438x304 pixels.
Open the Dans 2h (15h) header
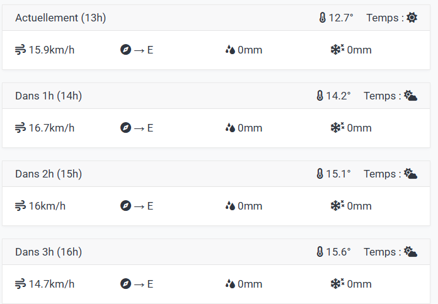(x=49, y=174)
